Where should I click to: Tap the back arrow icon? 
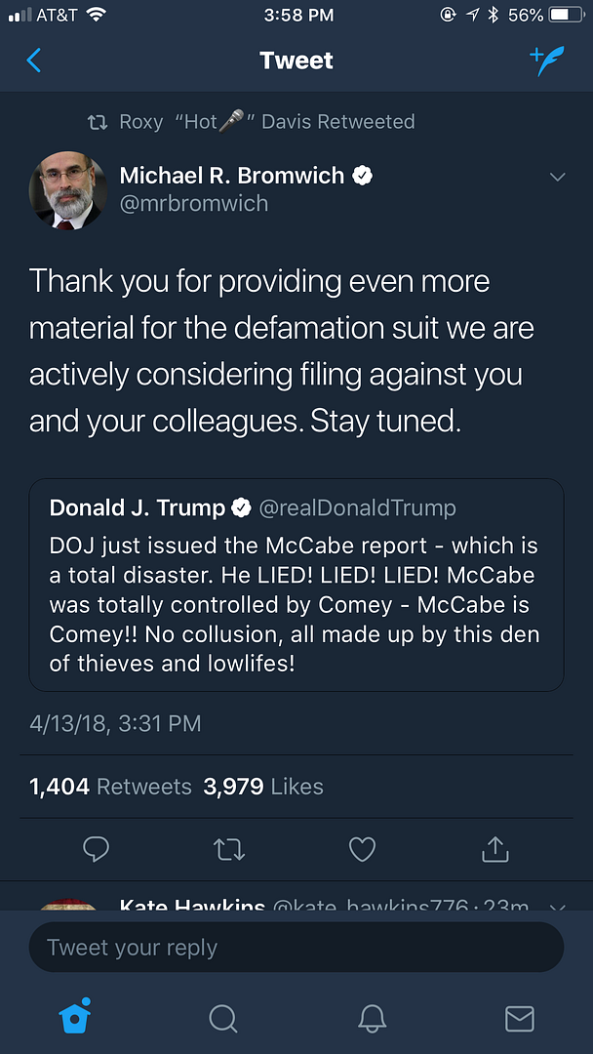pos(34,61)
